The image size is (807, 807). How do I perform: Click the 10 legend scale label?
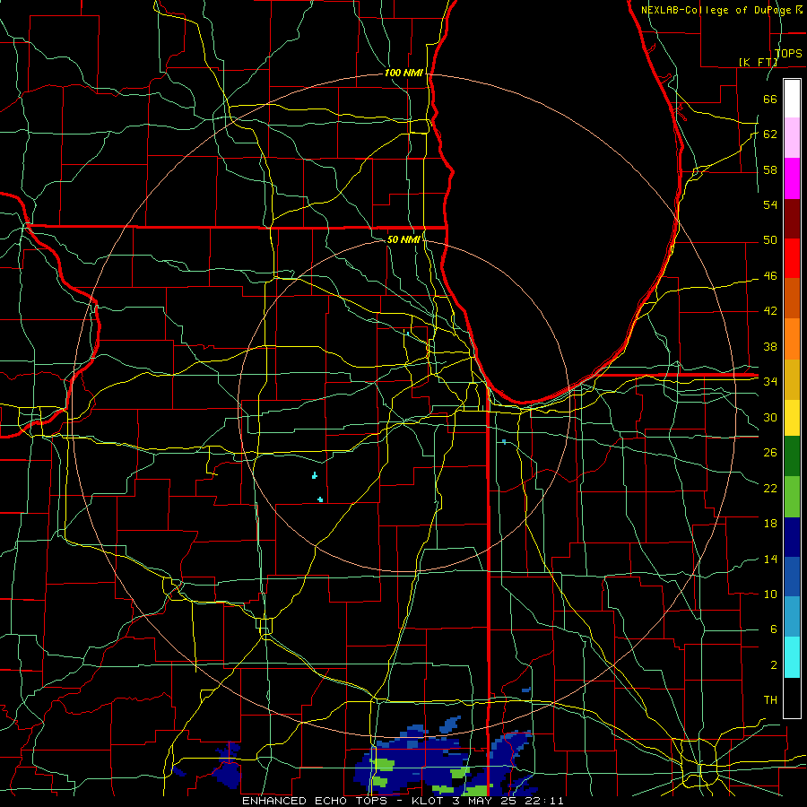click(x=770, y=594)
